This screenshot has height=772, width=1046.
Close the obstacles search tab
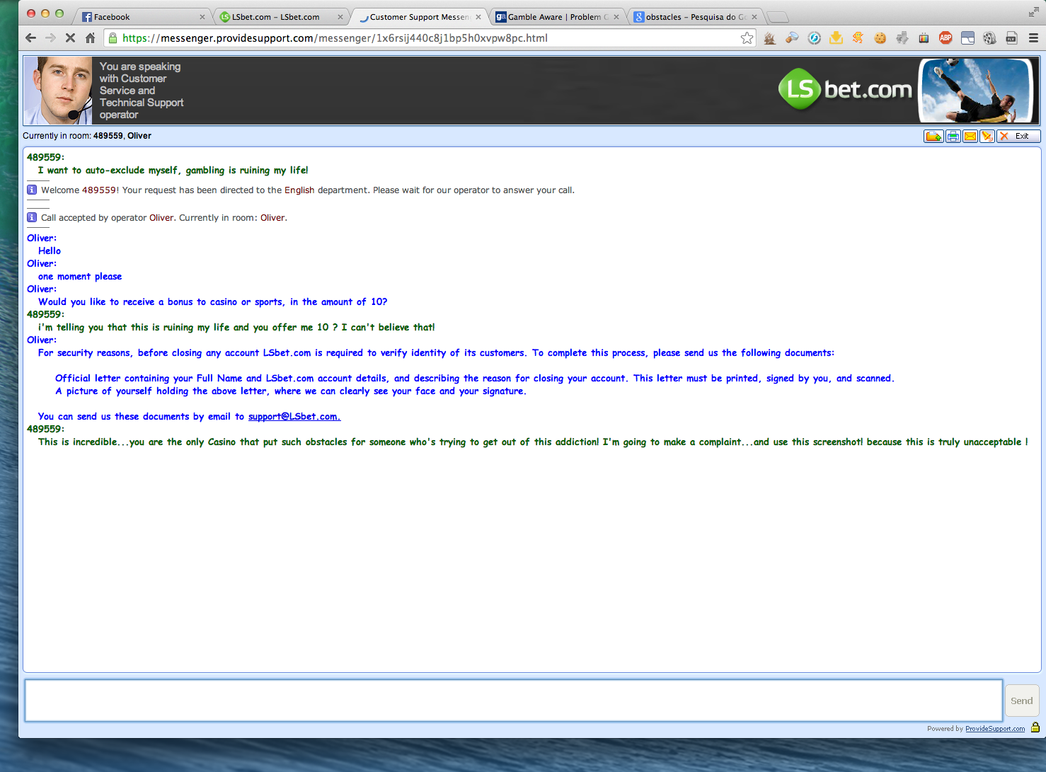754,17
